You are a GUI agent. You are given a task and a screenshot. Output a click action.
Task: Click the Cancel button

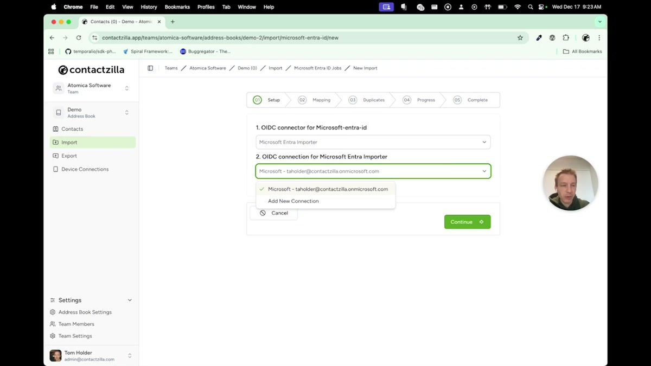point(274,213)
